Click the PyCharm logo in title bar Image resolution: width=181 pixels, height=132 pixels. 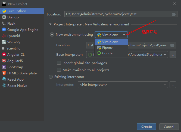[x=4, y=4]
